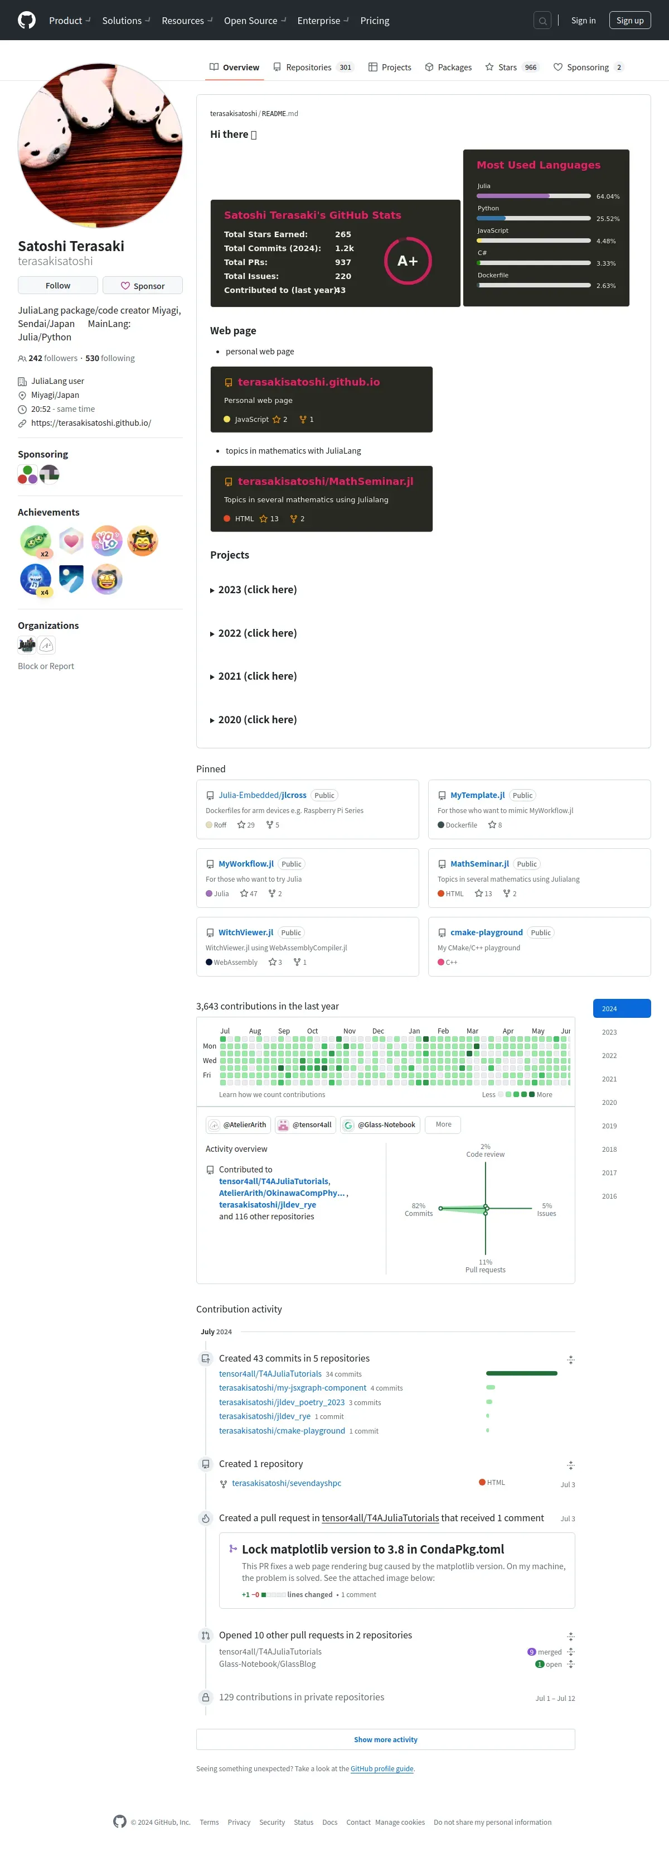The width and height of the screenshot is (669, 1851).
Task: Click fork count on WitchViewer.jl card
Action: click(x=299, y=962)
